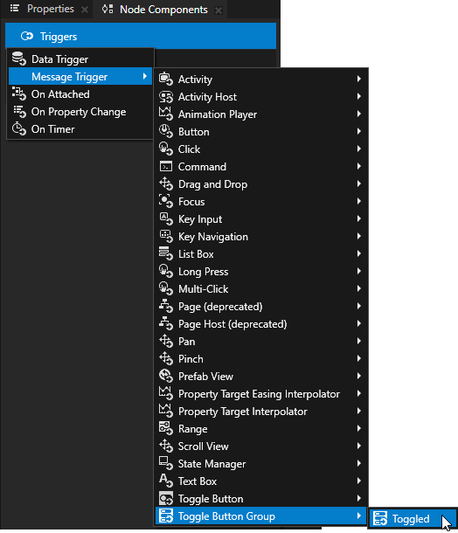Expand the Message Trigger submenu arrow
The width and height of the screenshot is (458, 533).
pyautogui.click(x=145, y=76)
